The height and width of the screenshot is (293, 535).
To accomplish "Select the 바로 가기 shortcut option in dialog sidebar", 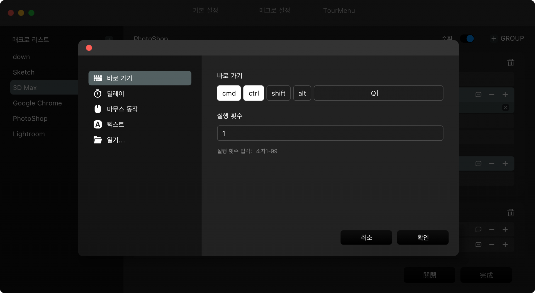I will point(140,78).
